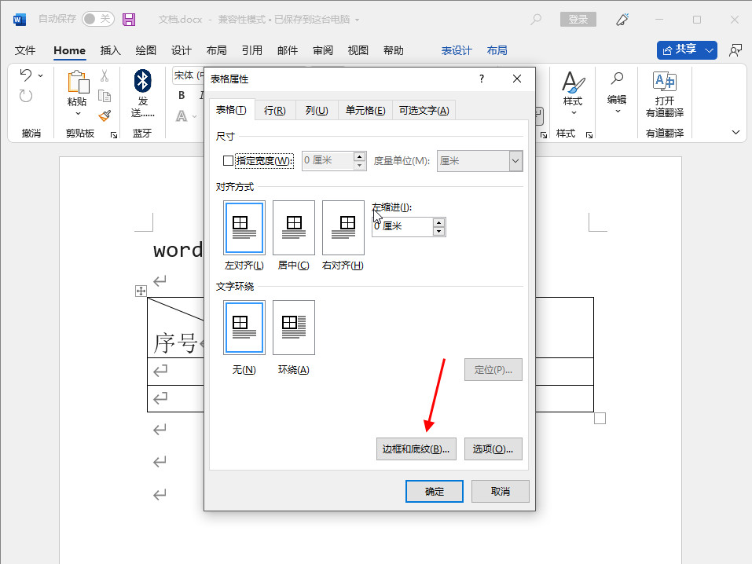Click the 共享 share button

tap(680, 49)
